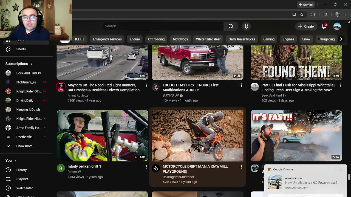This screenshot has width=351, height=197.
Task: Open options for Mayhem On The Road video
Action: click(146, 85)
